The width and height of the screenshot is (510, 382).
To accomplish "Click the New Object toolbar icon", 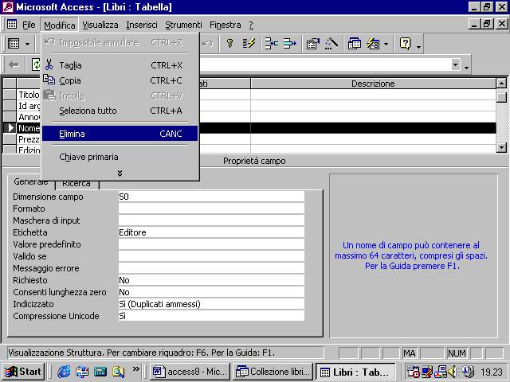I will 373,43.
